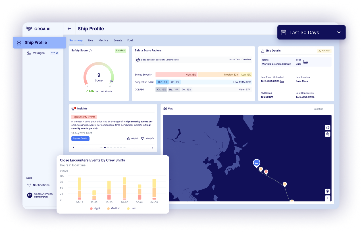Screen dimensions: 362x232
Task: Go to previous insight with left chevron
Action: click(x=74, y=147)
